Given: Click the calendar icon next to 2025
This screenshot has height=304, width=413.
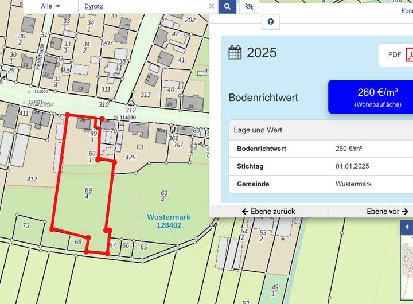Looking at the screenshot, I should (x=235, y=53).
